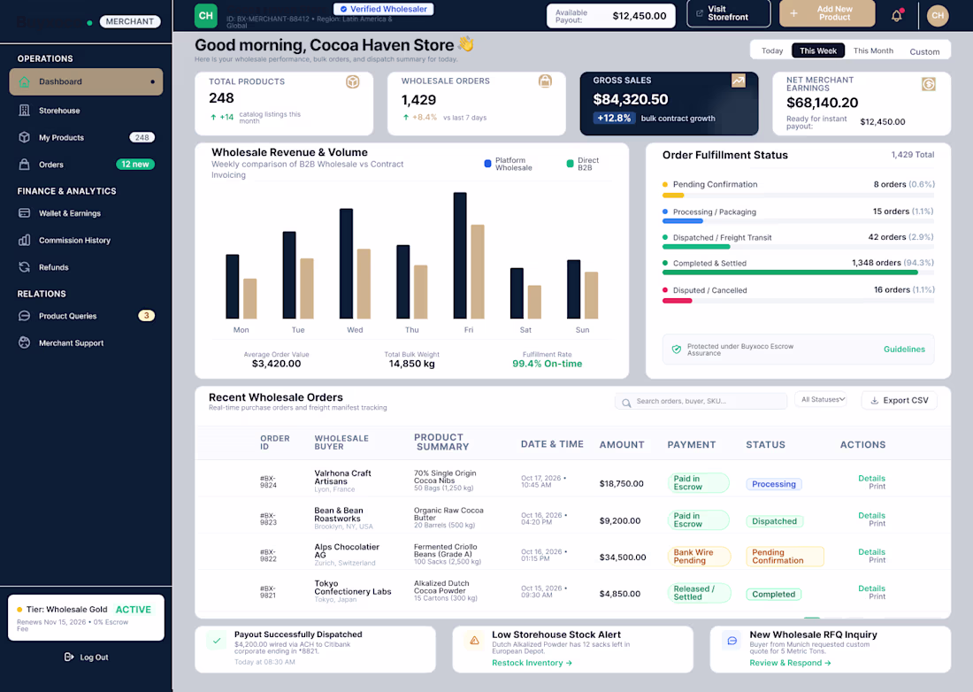
Task: Click the Completed & Settled progress bar
Action: click(798, 273)
